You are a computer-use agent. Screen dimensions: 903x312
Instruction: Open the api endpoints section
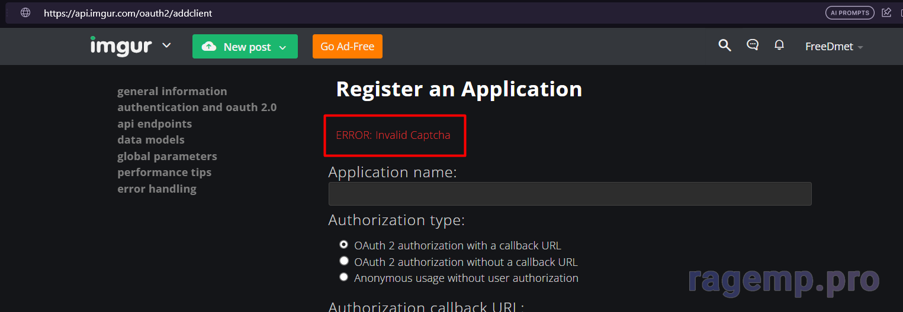point(155,124)
